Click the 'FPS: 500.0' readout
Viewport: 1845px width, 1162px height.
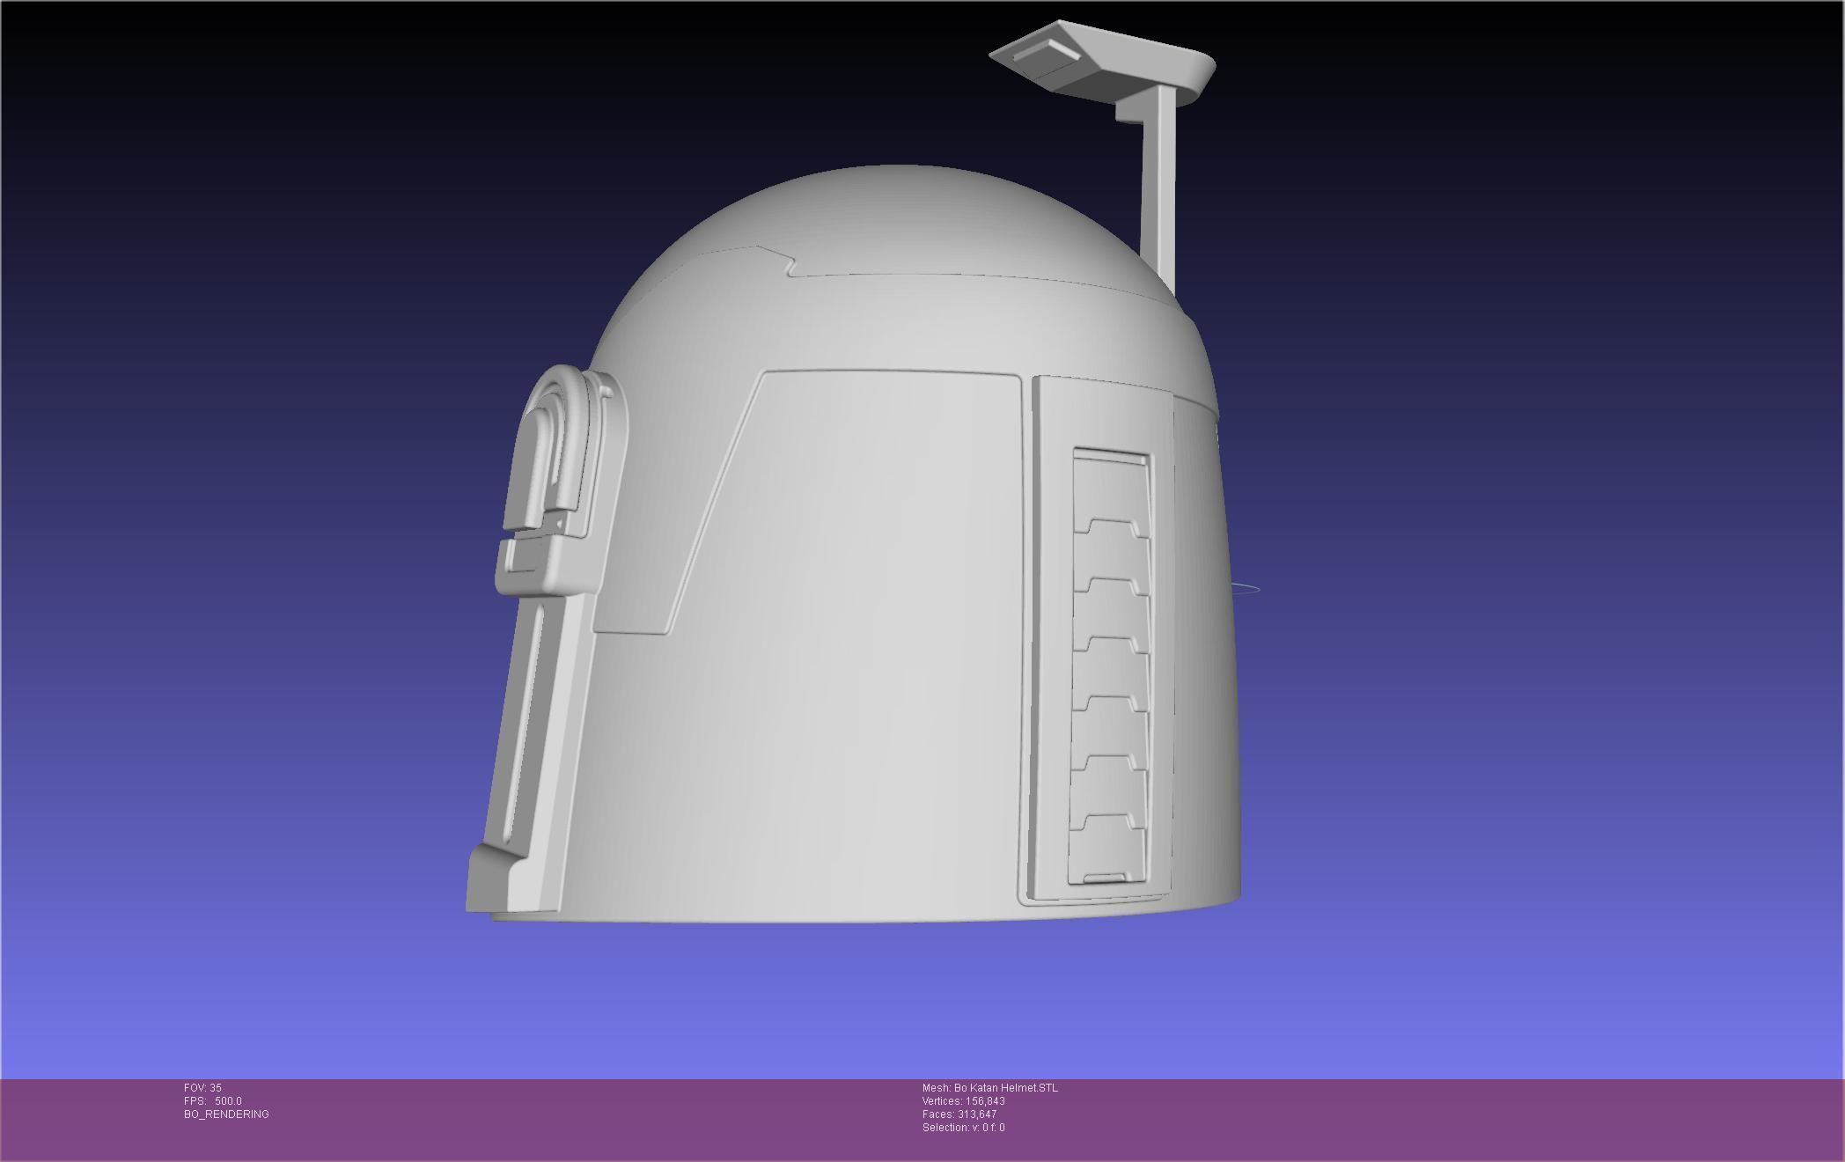212,1101
